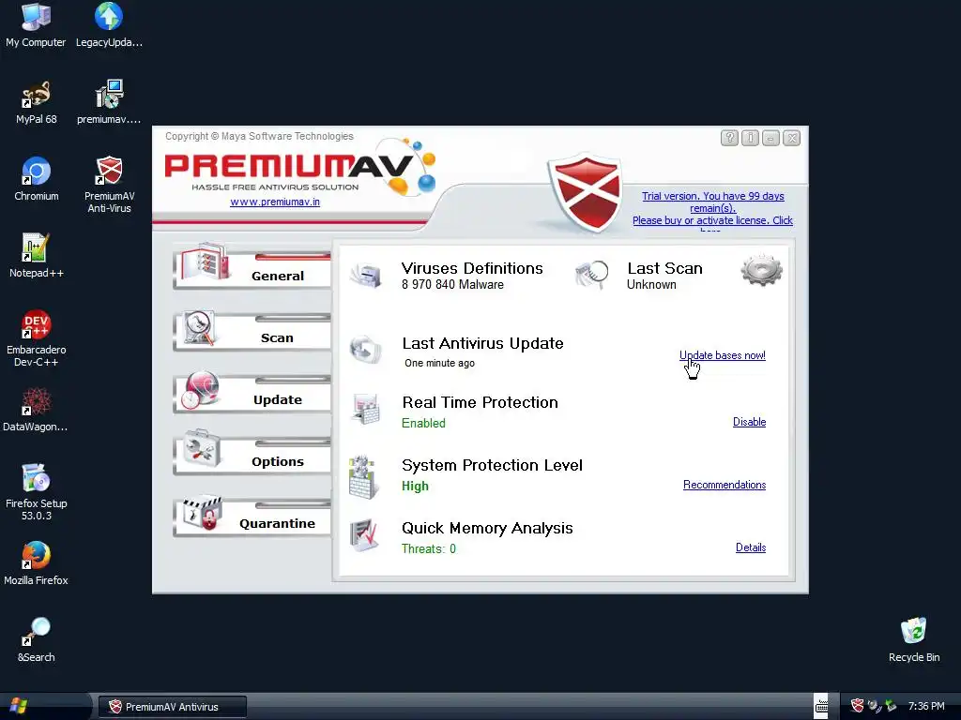Click the Last Antivirus Update icon
The height and width of the screenshot is (720, 961).
pyautogui.click(x=366, y=350)
